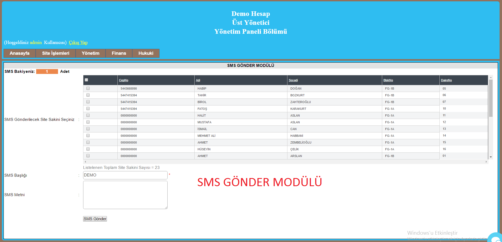
Task: Focus the SMS Metni message textarea
Action: point(125,195)
